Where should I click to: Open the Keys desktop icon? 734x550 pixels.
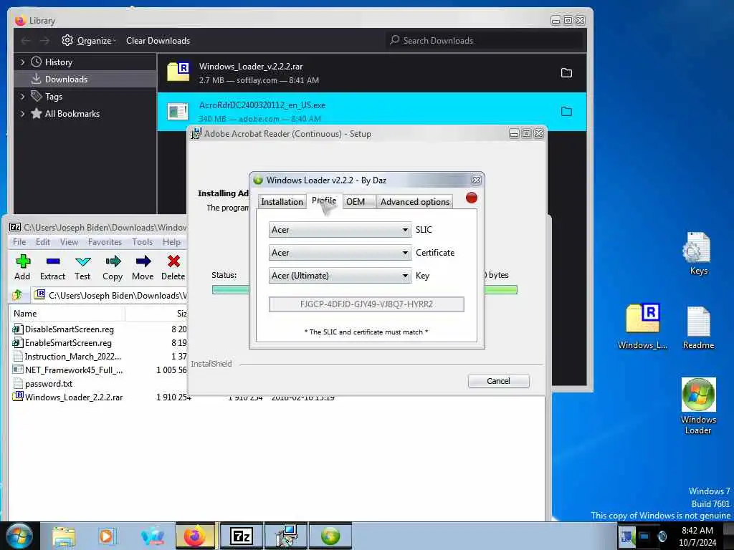pyautogui.click(x=698, y=253)
